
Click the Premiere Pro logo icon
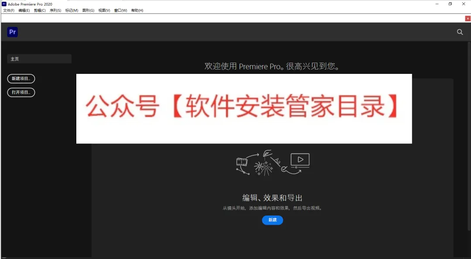13,32
